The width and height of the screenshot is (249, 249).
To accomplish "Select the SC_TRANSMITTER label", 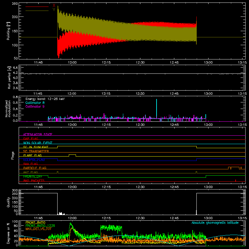I will (36, 151).
